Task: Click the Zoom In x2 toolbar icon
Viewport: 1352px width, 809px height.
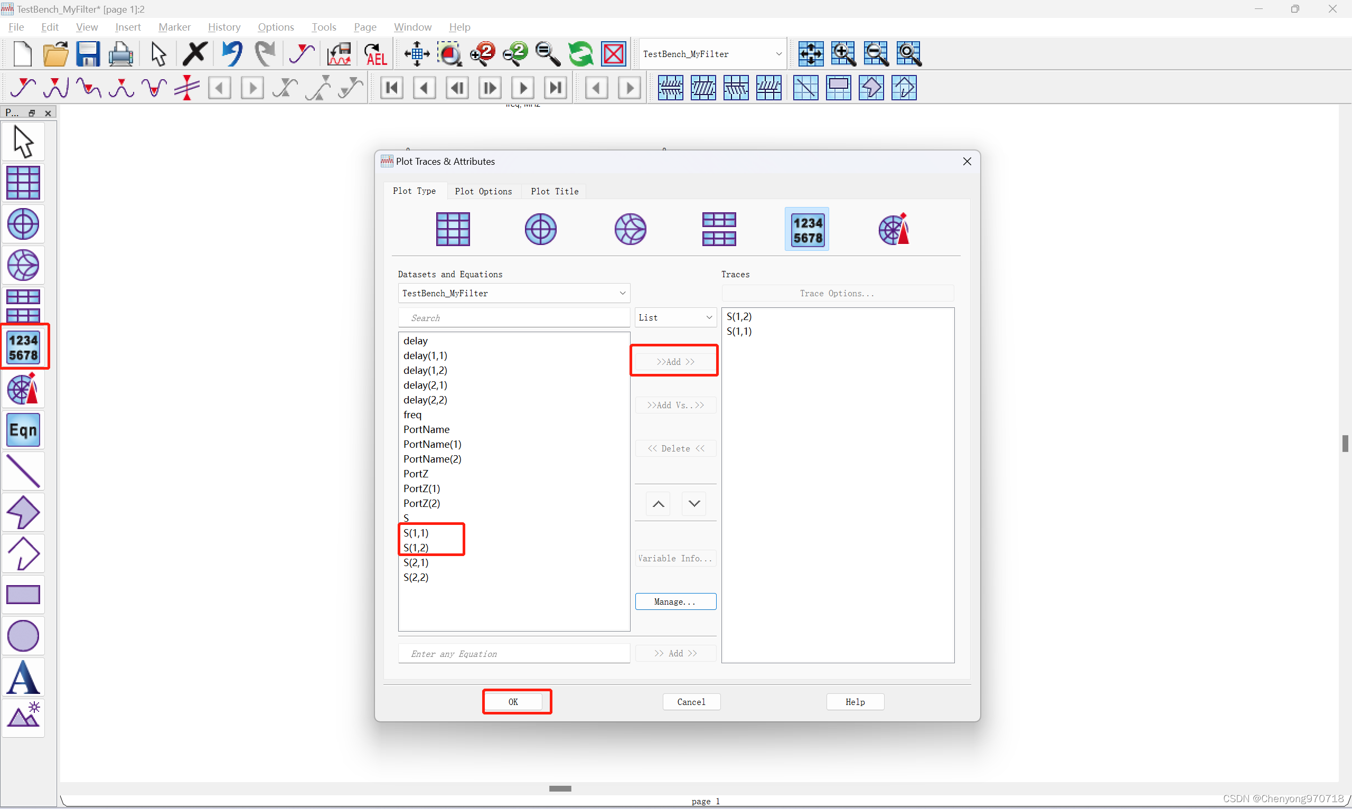Action: 482,53
